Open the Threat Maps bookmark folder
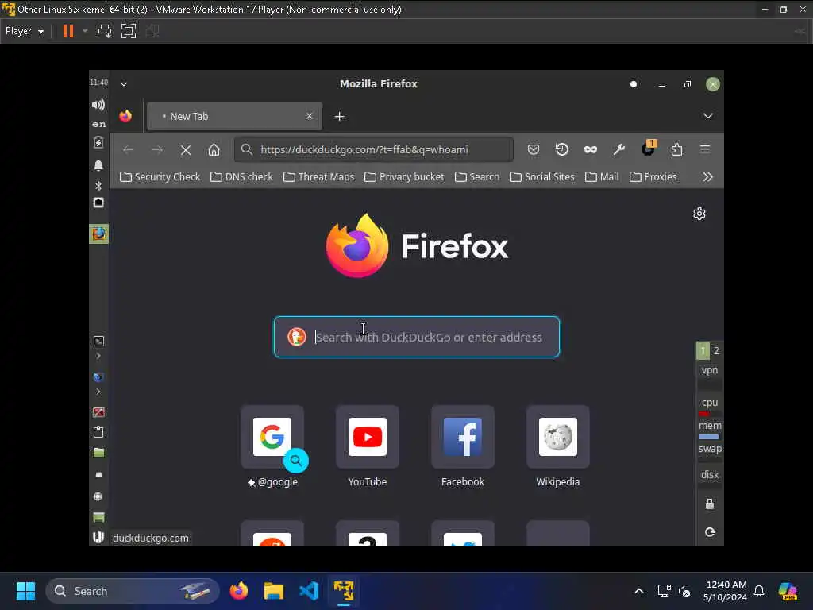The height and width of the screenshot is (610, 813). tap(319, 177)
